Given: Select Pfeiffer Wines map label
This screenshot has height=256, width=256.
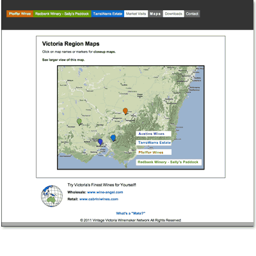Looking at the screenshot, I should [154, 152].
